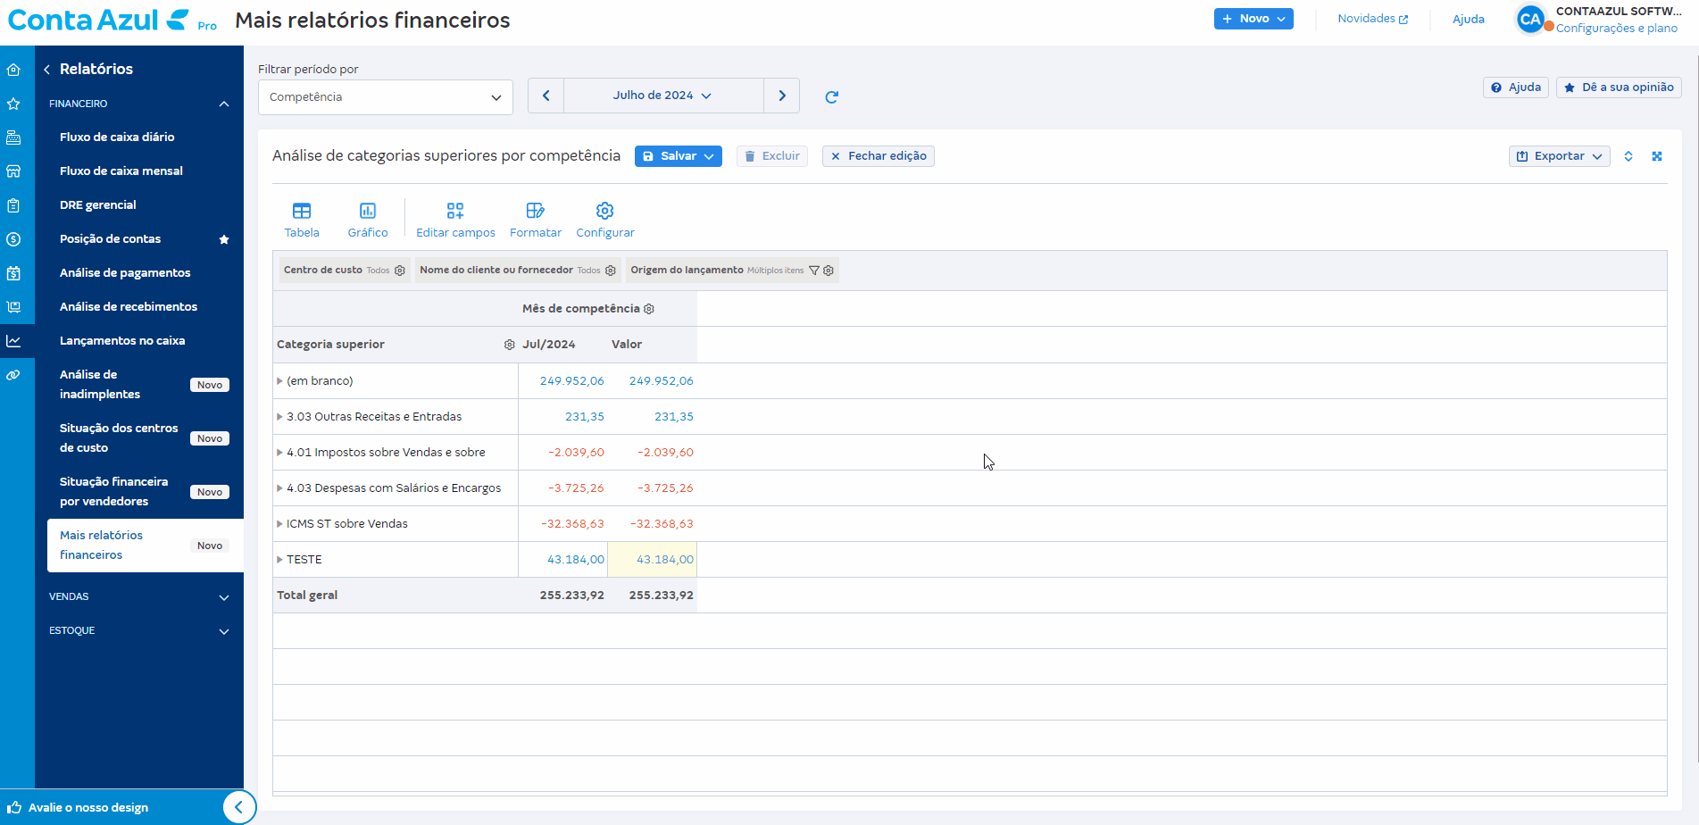The image size is (1699, 825).
Task: Open Centro de custo filter settings gear
Action: (x=400, y=271)
